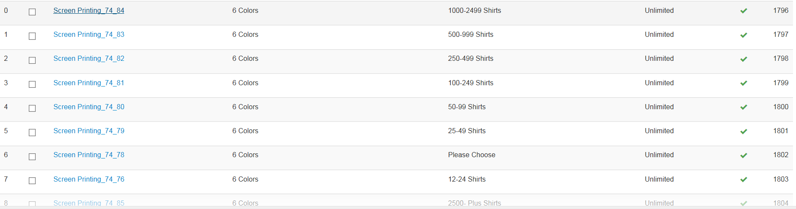The image size is (796, 209).
Task: Toggle published checkmark for row ID 1797
Action: tap(744, 35)
